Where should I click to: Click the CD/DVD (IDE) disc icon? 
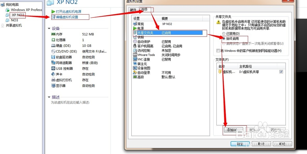[x=53, y=51]
